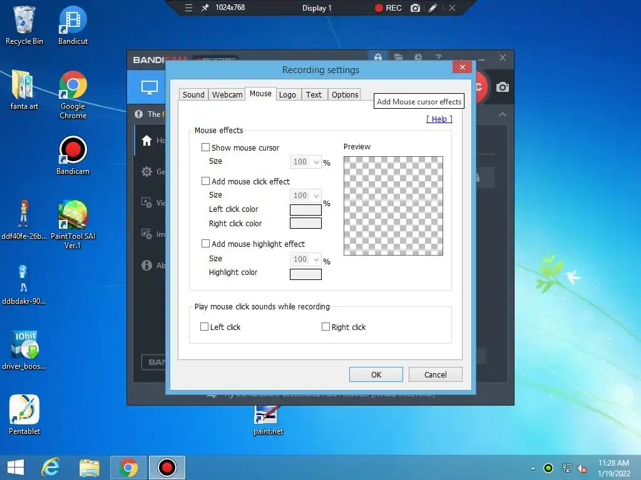Viewport: 641px width, 480px height.
Task: Click Bandicam About info sidebar icon
Action: point(146,265)
